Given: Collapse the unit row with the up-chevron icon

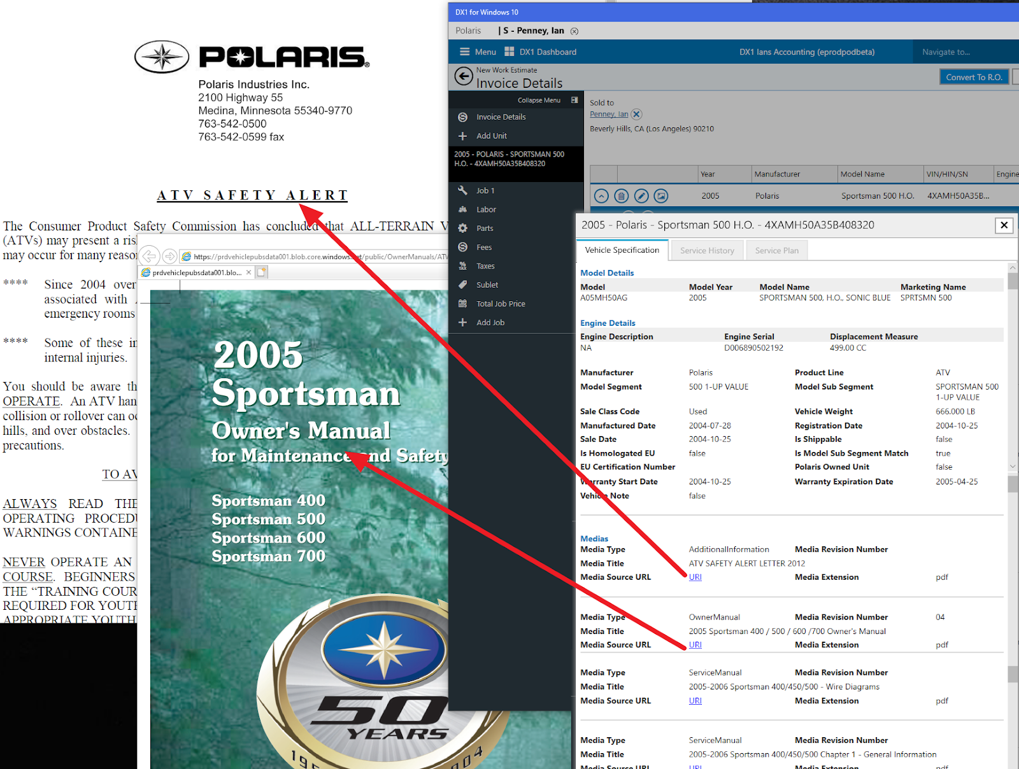Looking at the screenshot, I should click(601, 196).
